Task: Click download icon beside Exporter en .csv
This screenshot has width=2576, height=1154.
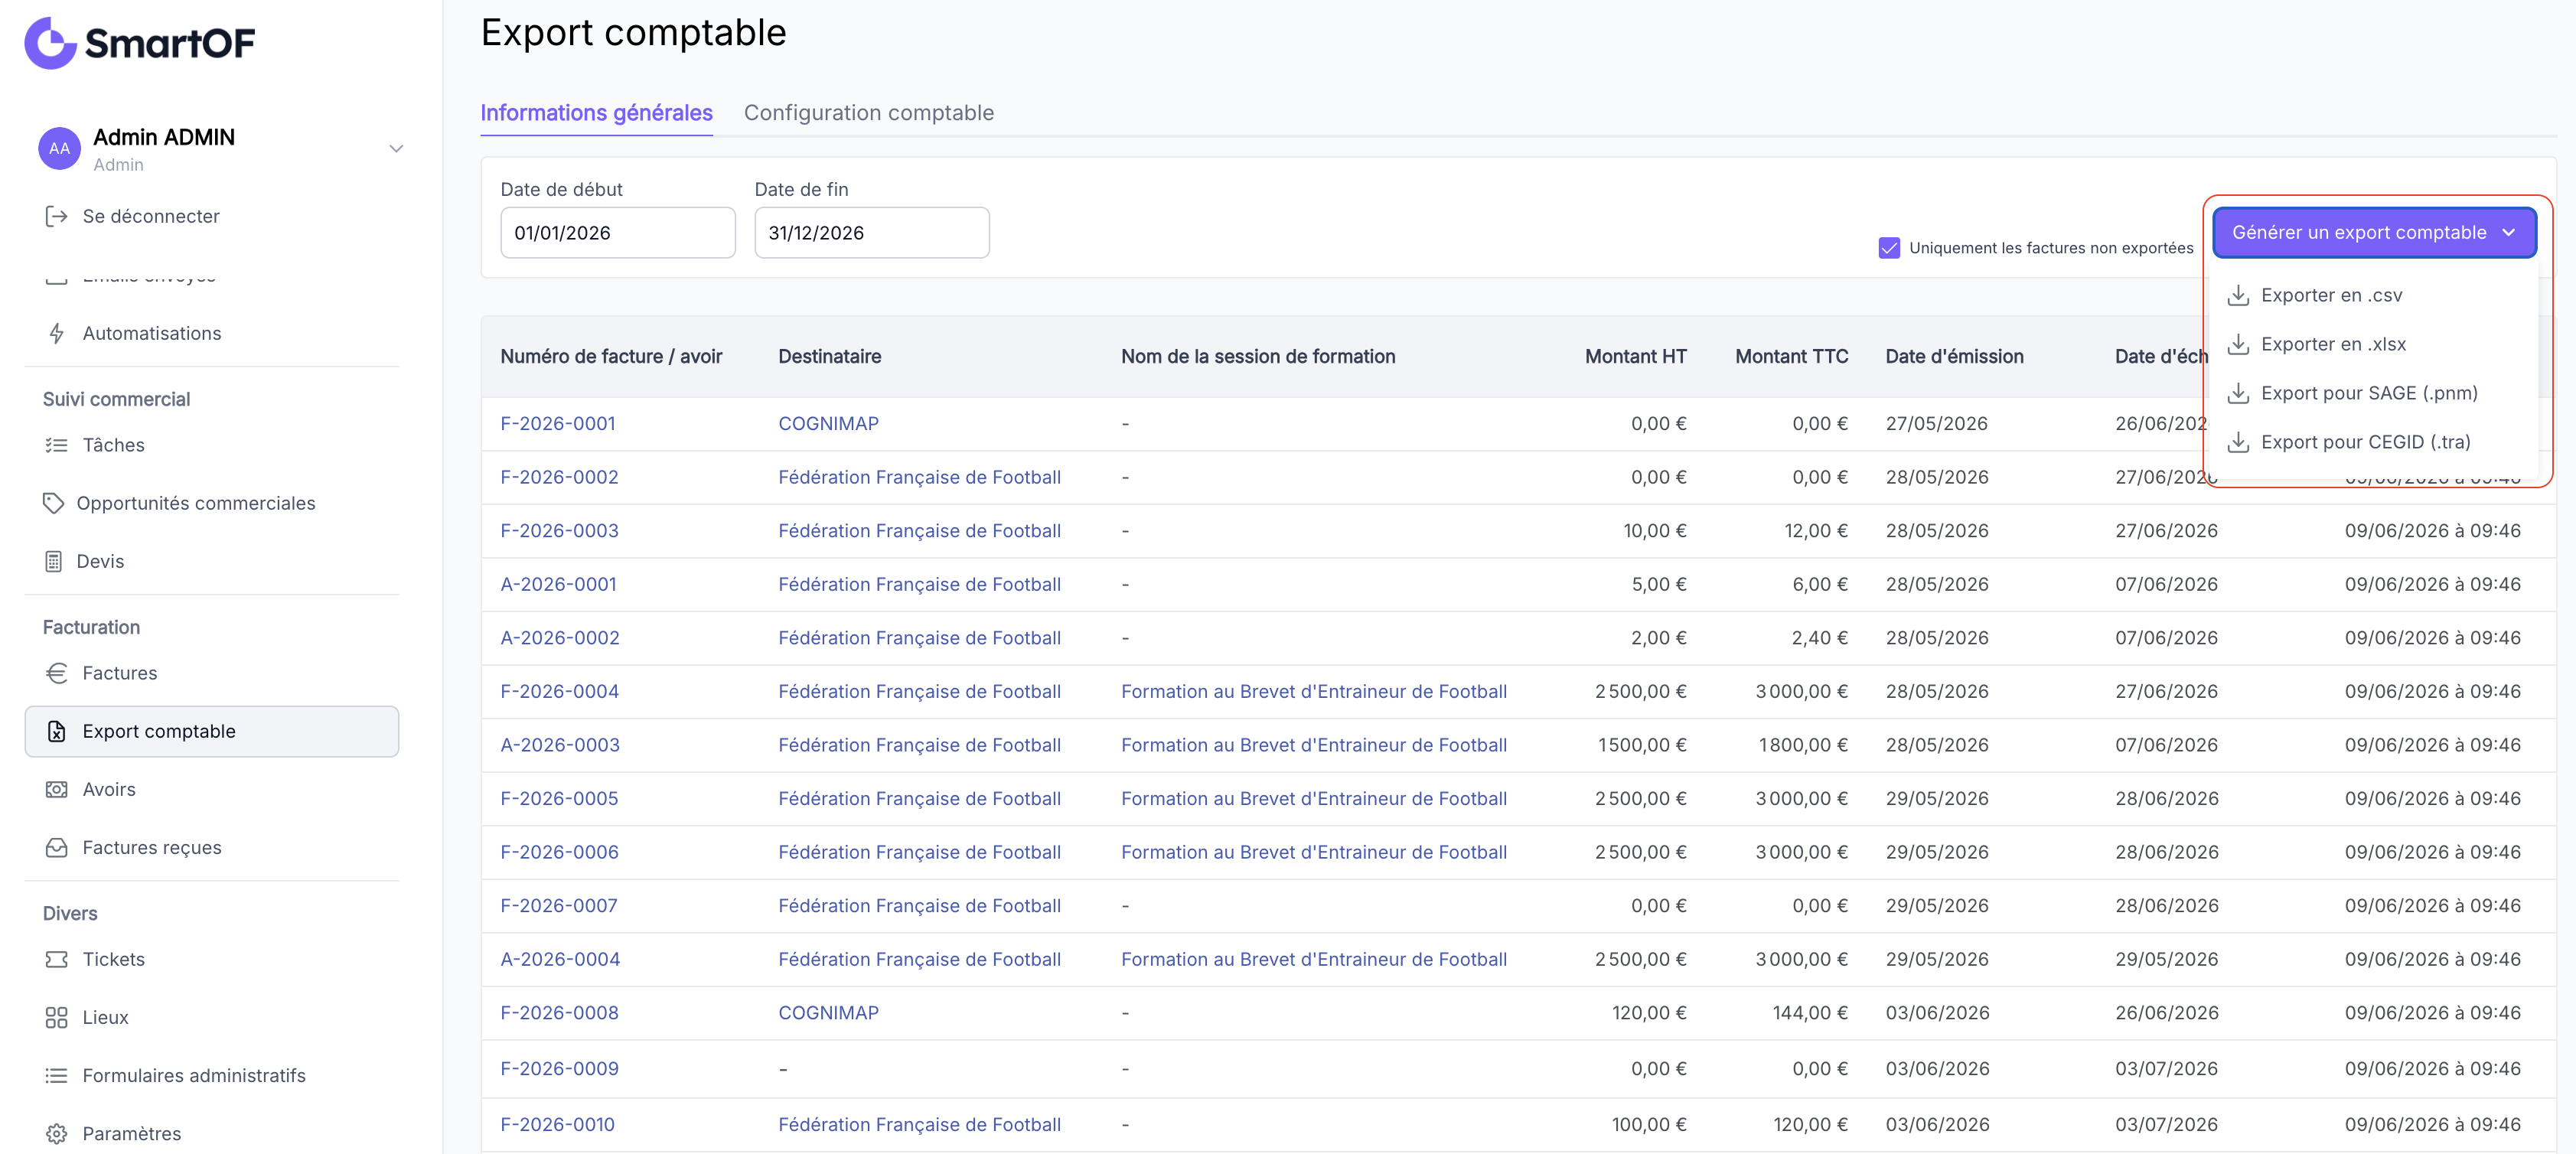Action: (2238, 295)
